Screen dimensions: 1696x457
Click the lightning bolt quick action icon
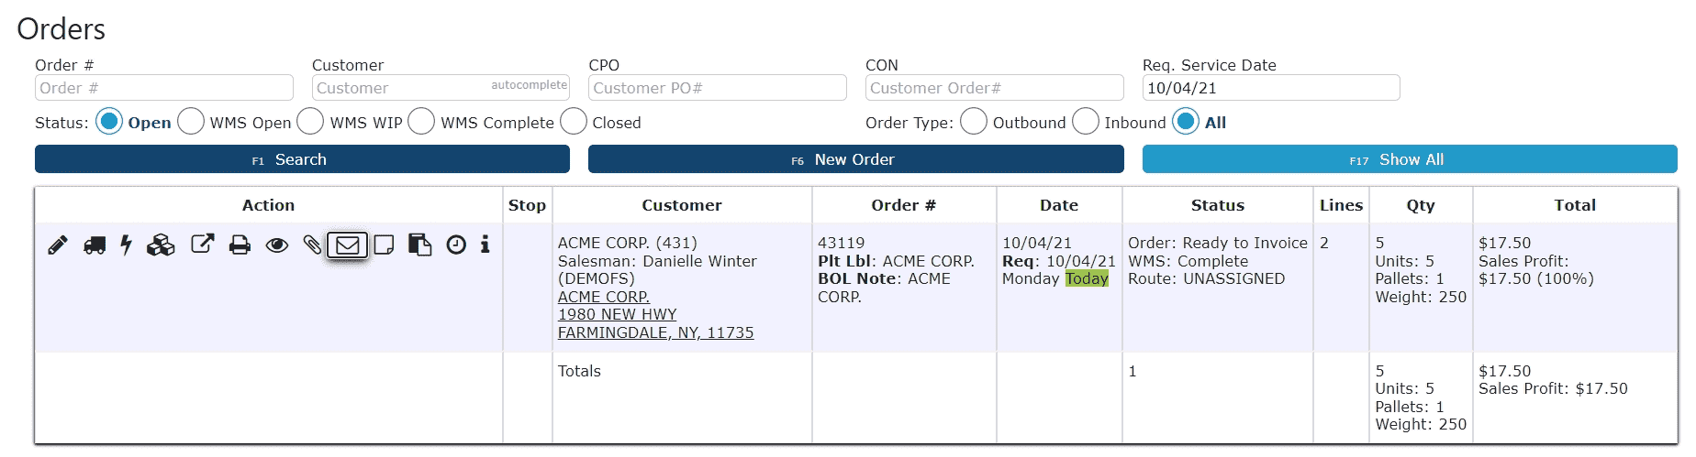tap(127, 245)
